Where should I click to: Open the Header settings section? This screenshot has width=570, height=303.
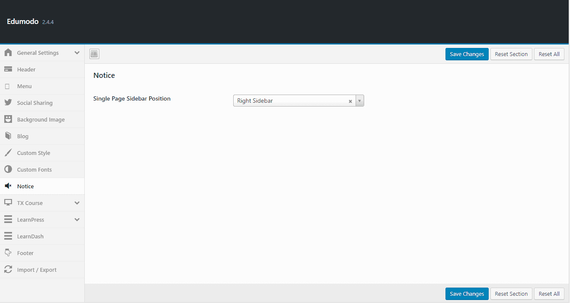pos(26,69)
